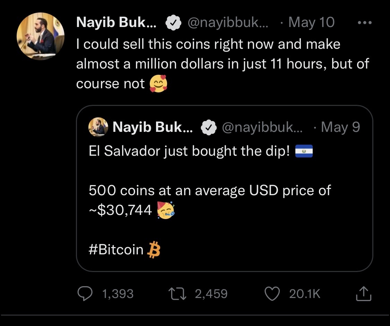The image size is (390, 326).
Task: Click the @nayibbuk handle in the quoted tweet
Action: point(262,128)
